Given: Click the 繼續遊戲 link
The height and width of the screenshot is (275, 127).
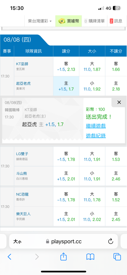Looking at the screenshot, I should pyautogui.click(x=96, y=126).
